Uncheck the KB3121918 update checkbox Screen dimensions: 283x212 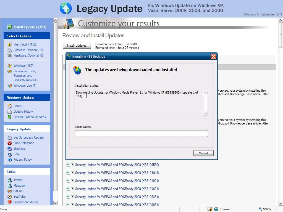point(68,173)
